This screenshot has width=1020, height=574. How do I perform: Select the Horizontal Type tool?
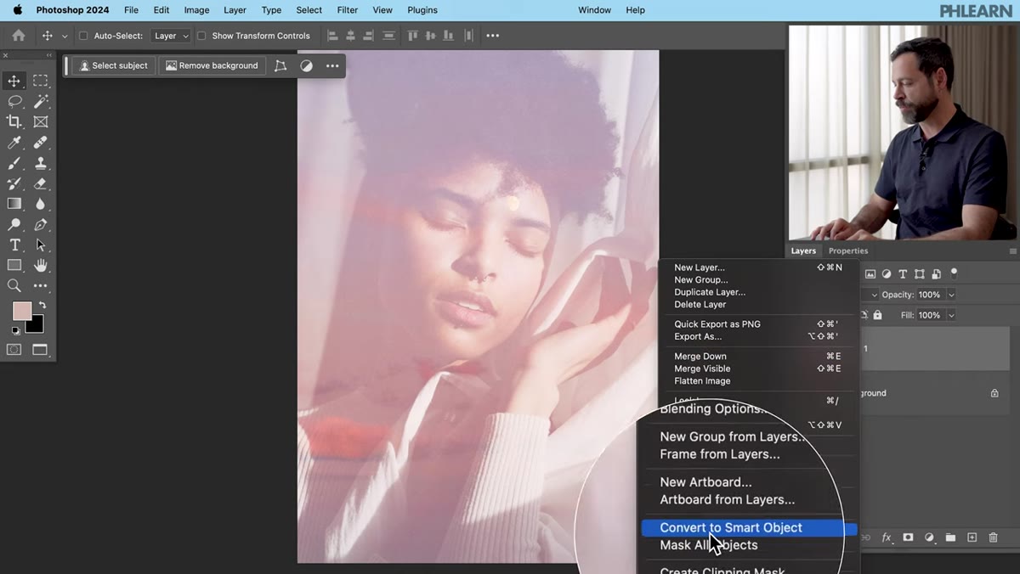(14, 245)
